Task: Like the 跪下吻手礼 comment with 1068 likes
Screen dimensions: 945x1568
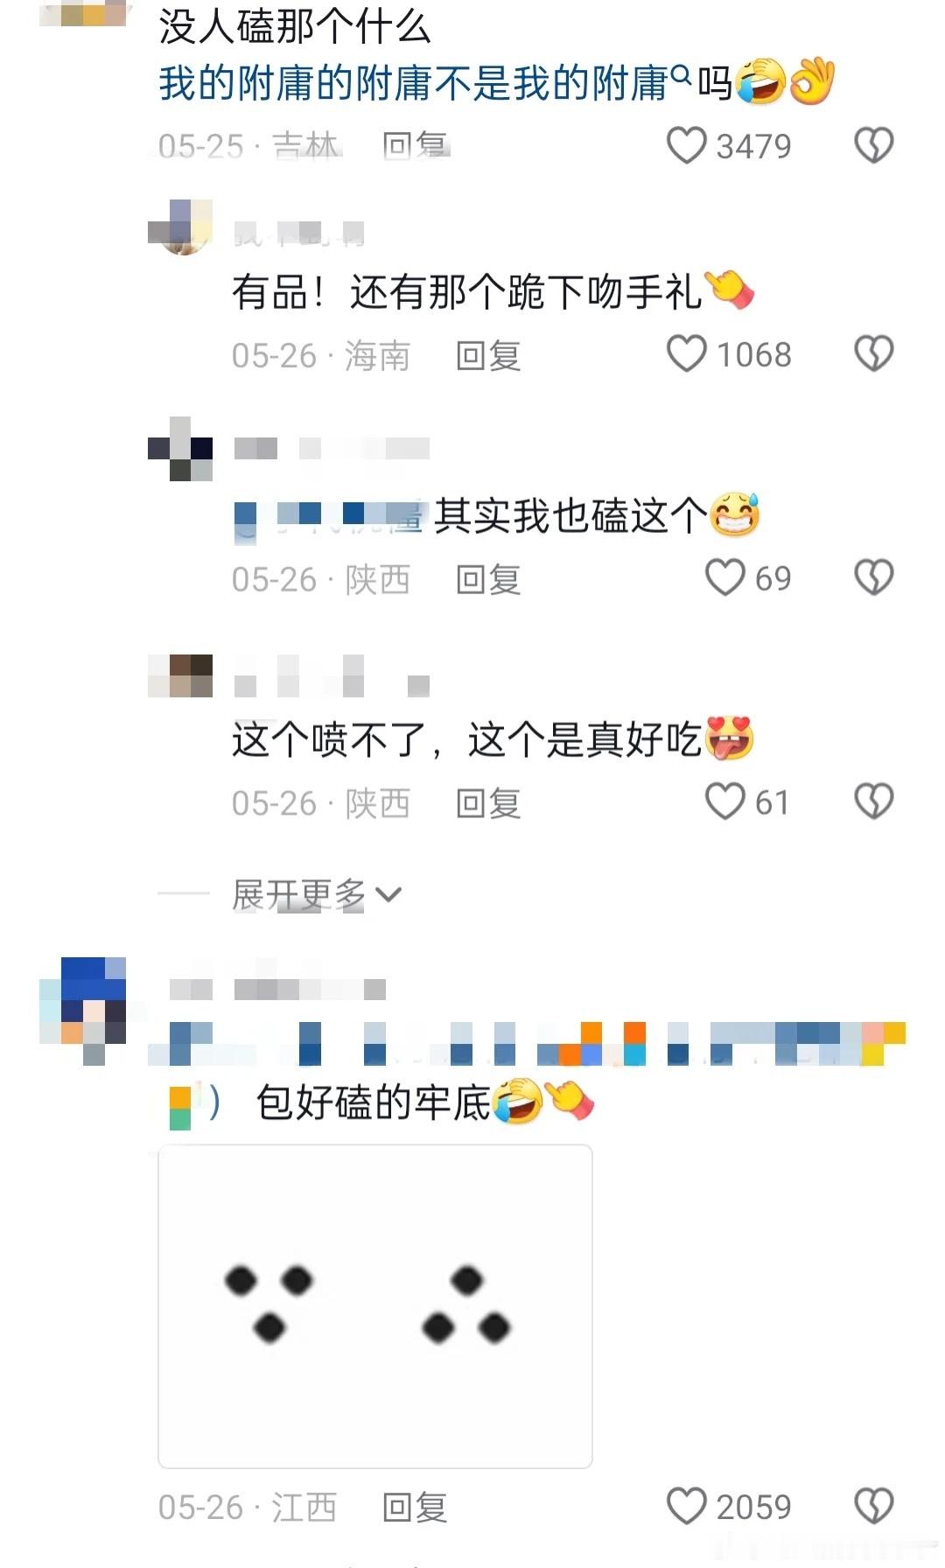Action: tap(686, 354)
